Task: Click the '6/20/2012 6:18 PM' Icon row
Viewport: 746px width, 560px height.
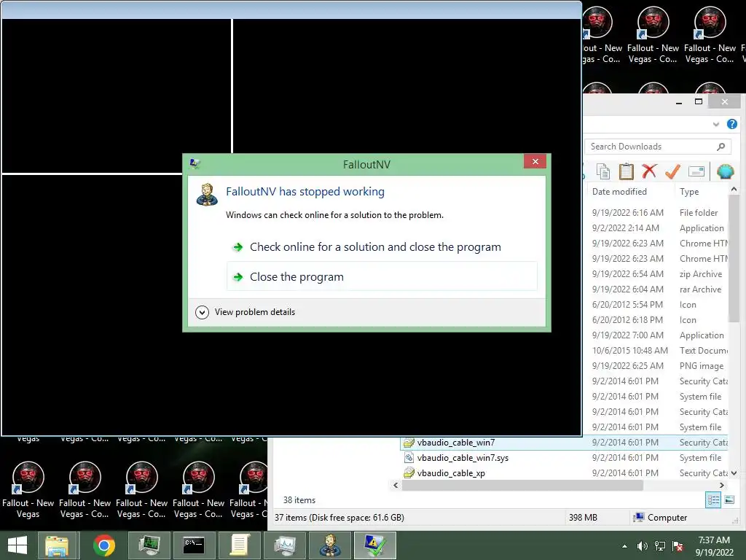Action: 627,319
